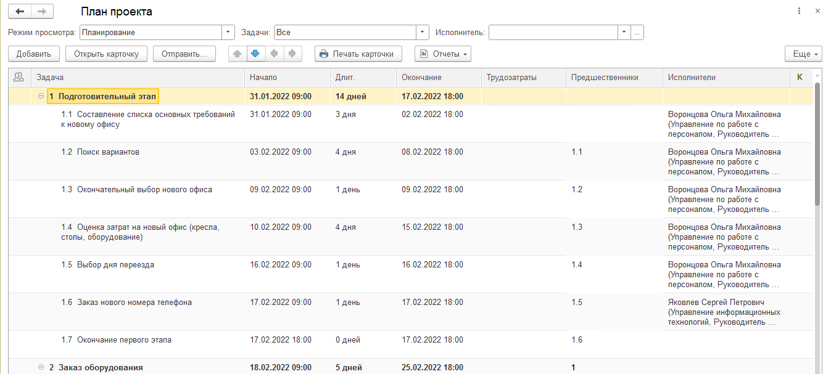Open the three-dot window menu
831x374 pixels.
click(800, 11)
